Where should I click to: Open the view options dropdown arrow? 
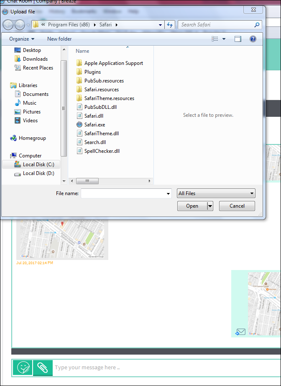224,39
